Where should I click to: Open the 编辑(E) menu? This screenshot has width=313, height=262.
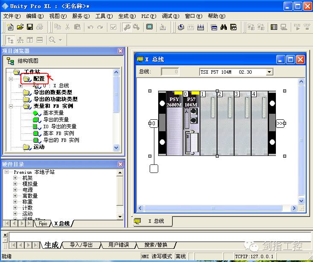point(35,16)
